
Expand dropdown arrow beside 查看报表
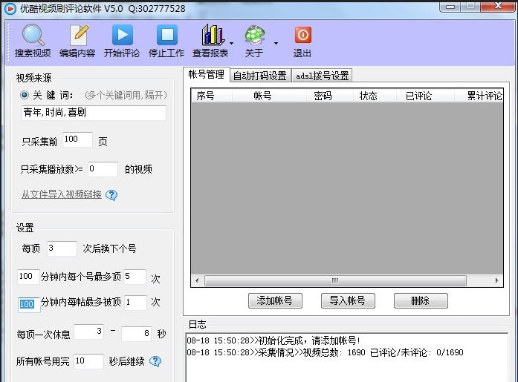(231, 43)
